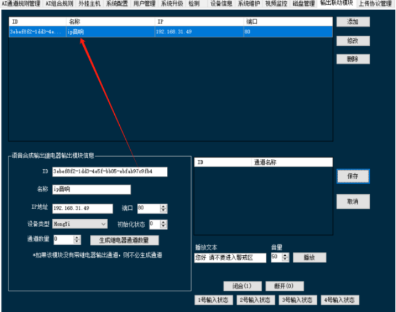The height and width of the screenshot is (312, 396).
Task: Click the 通道名称 column header
Action: pyautogui.click(x=292, y=162)
